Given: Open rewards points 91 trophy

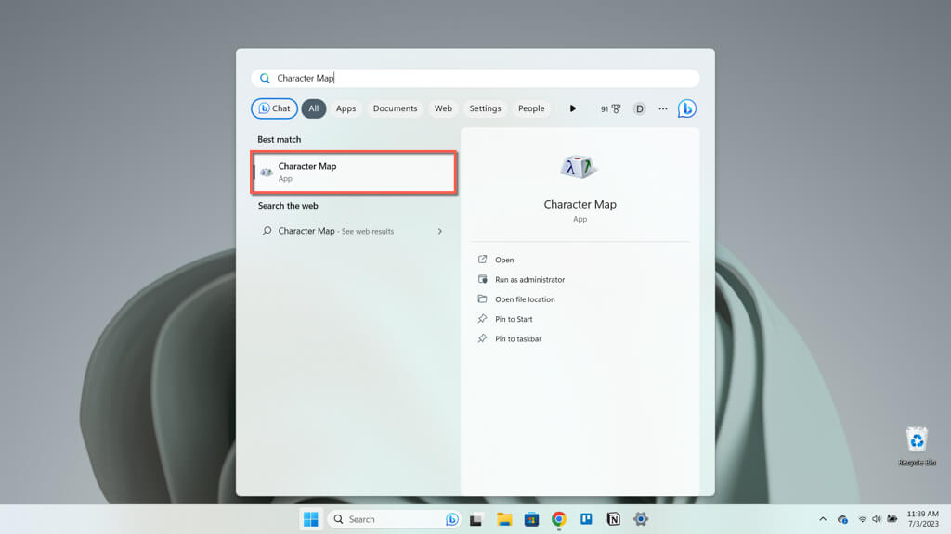Looking at the screenshot, I should point(611,108).
